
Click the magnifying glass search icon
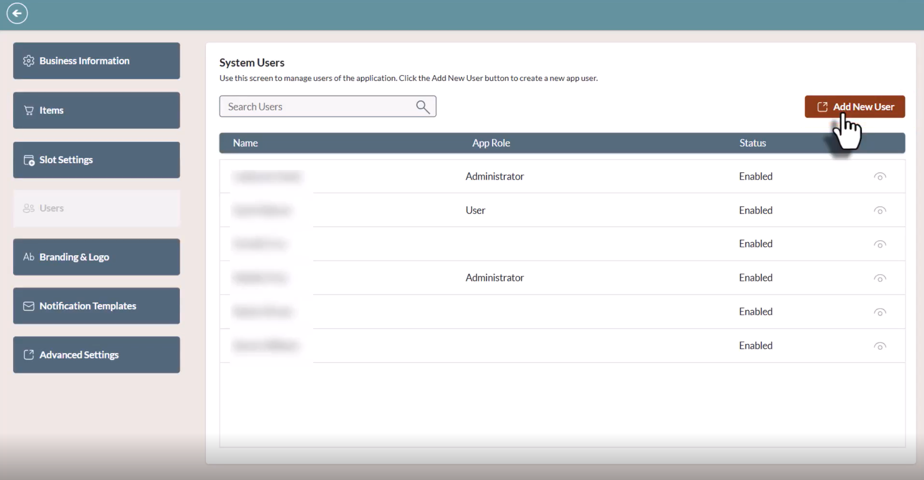[x=423, y=106]
